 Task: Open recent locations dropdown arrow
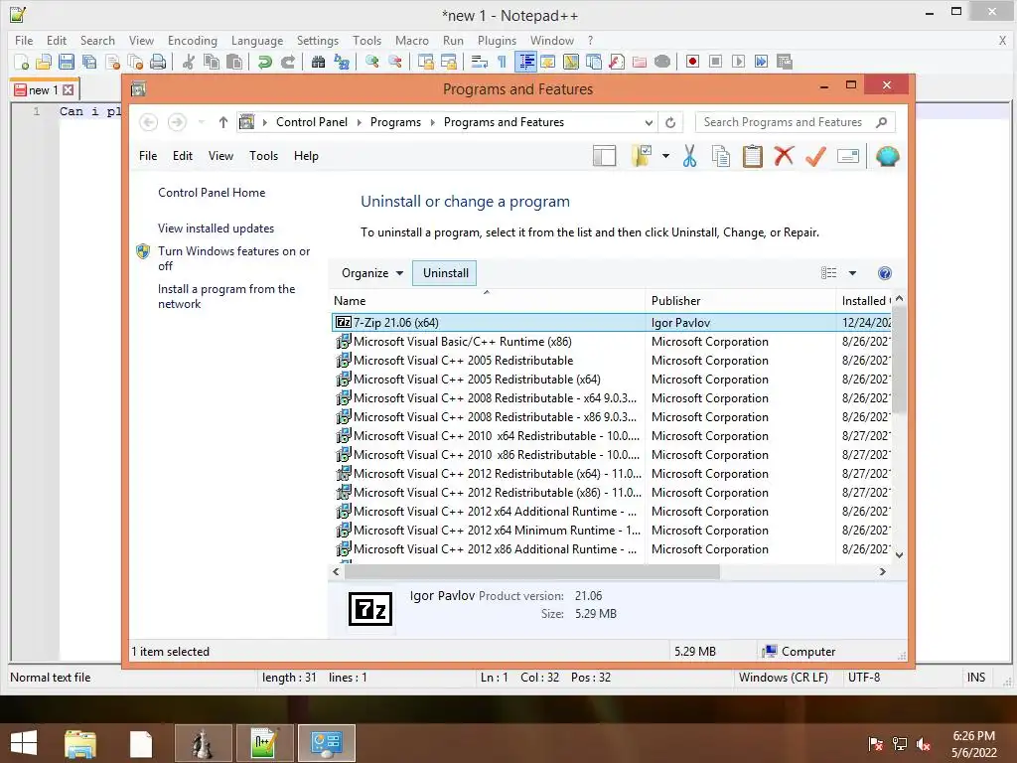point(201,122)
